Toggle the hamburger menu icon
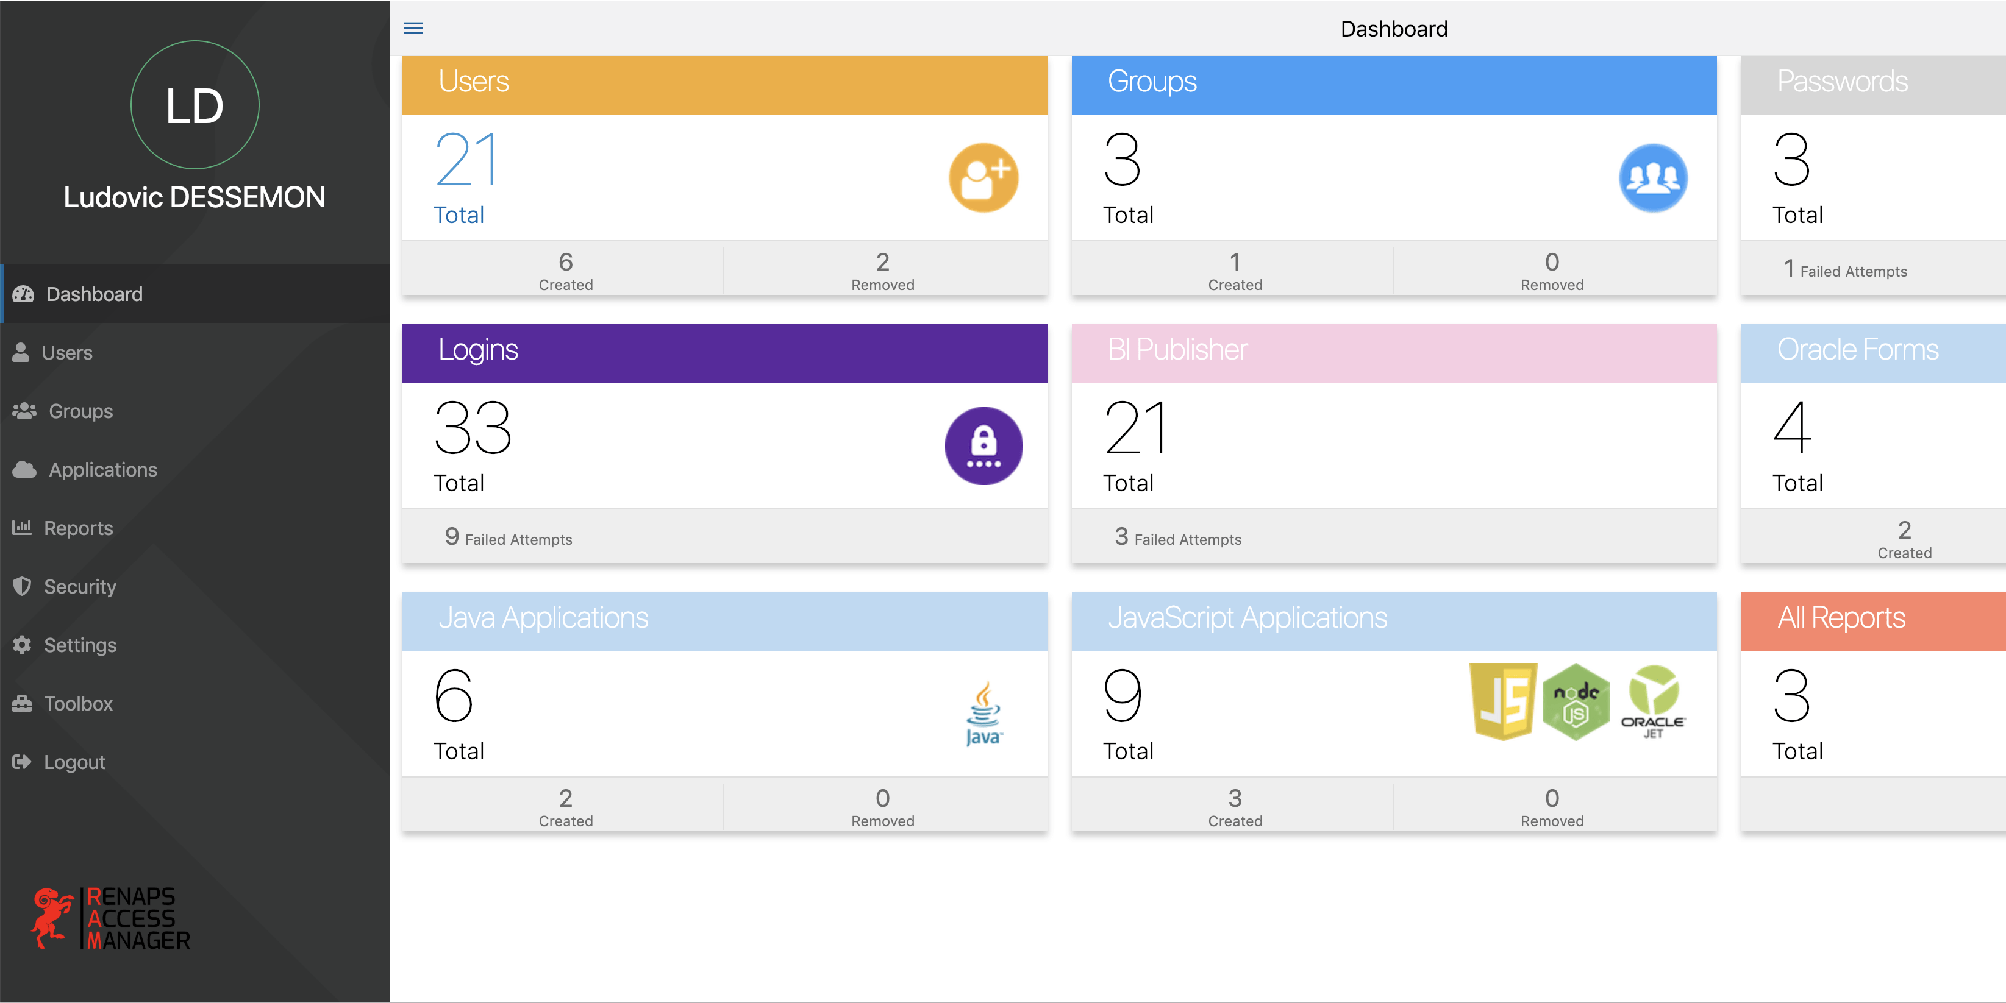 tap(413, 29)
